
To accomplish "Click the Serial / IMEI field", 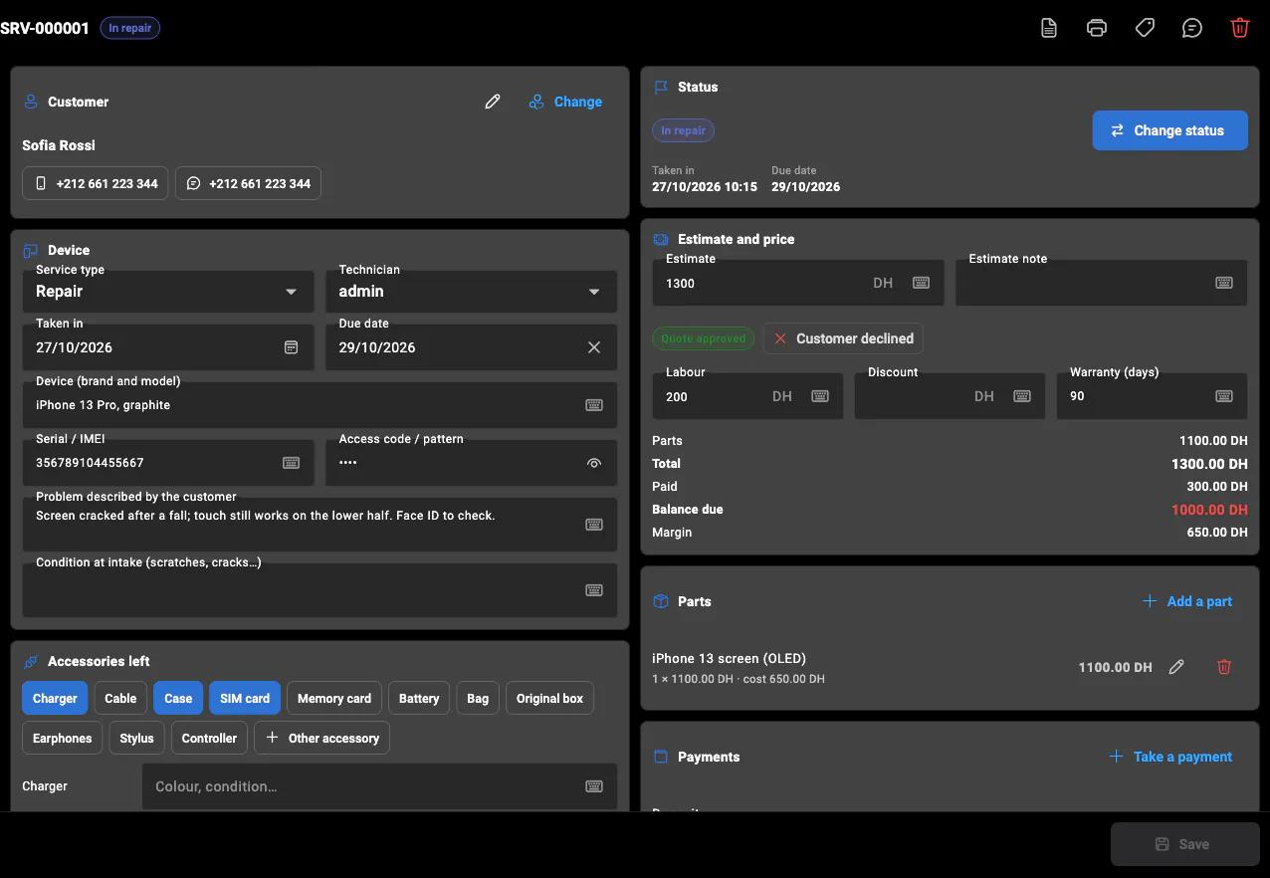I will pos(167,463).
